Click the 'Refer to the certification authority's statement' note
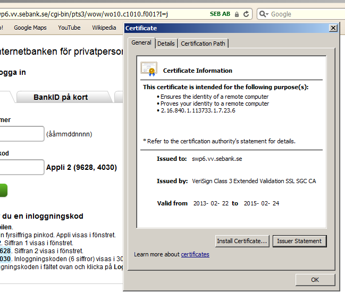 [x=220, y=141]
